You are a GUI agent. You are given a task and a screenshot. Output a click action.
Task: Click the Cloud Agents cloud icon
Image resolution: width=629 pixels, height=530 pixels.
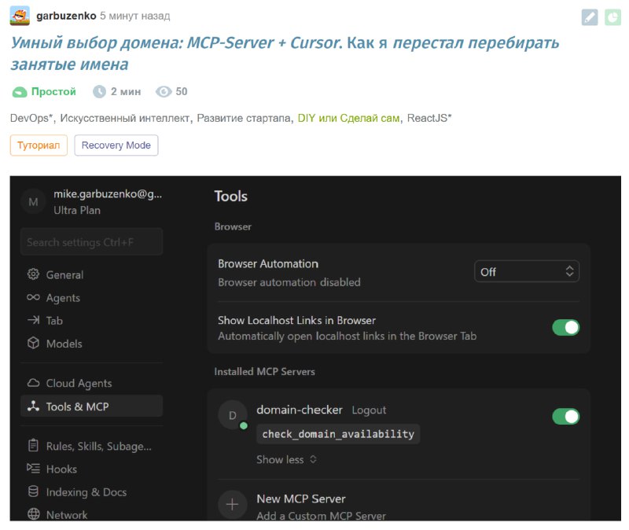coord(33,383)
